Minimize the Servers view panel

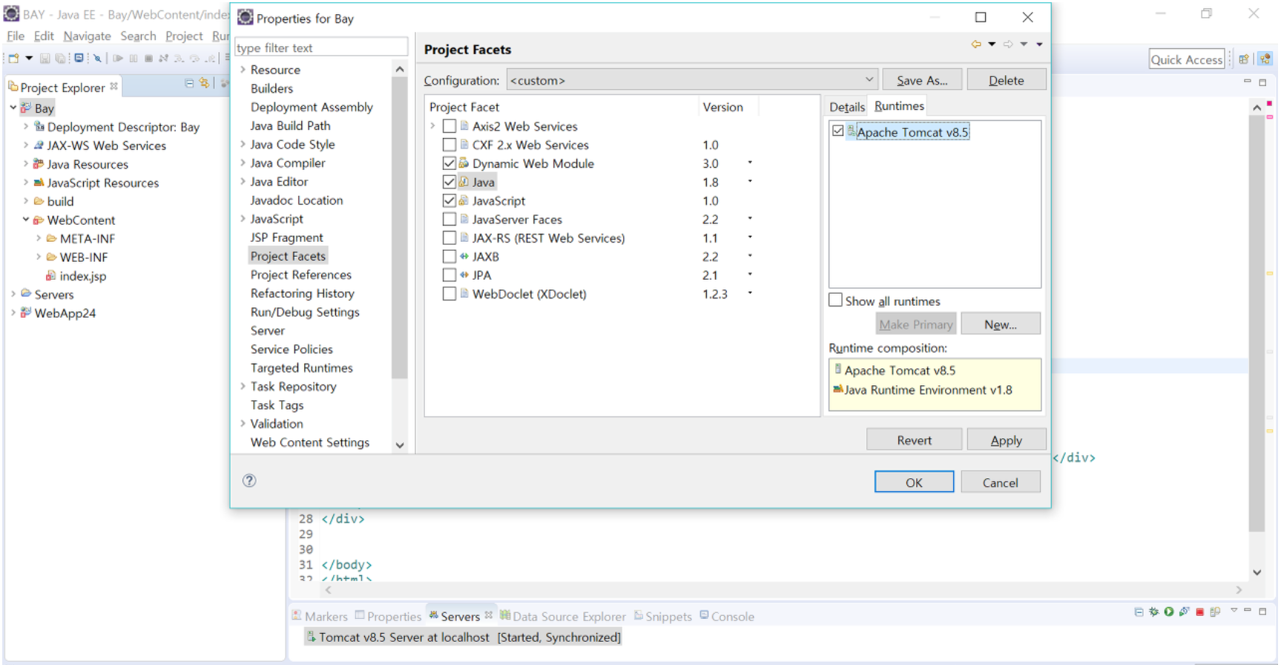coord(1248,610)
